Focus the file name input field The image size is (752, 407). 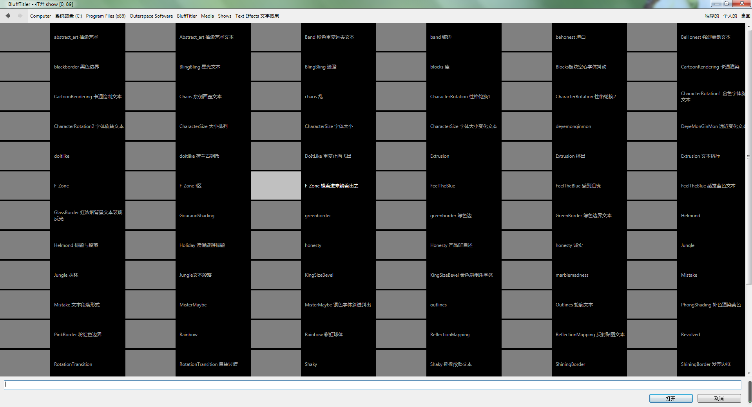tap(373, 385)
